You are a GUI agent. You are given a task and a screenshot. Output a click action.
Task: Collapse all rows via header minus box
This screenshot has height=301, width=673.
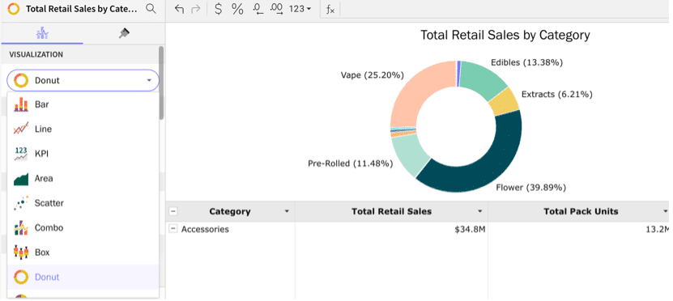click(x=173, y=211)
